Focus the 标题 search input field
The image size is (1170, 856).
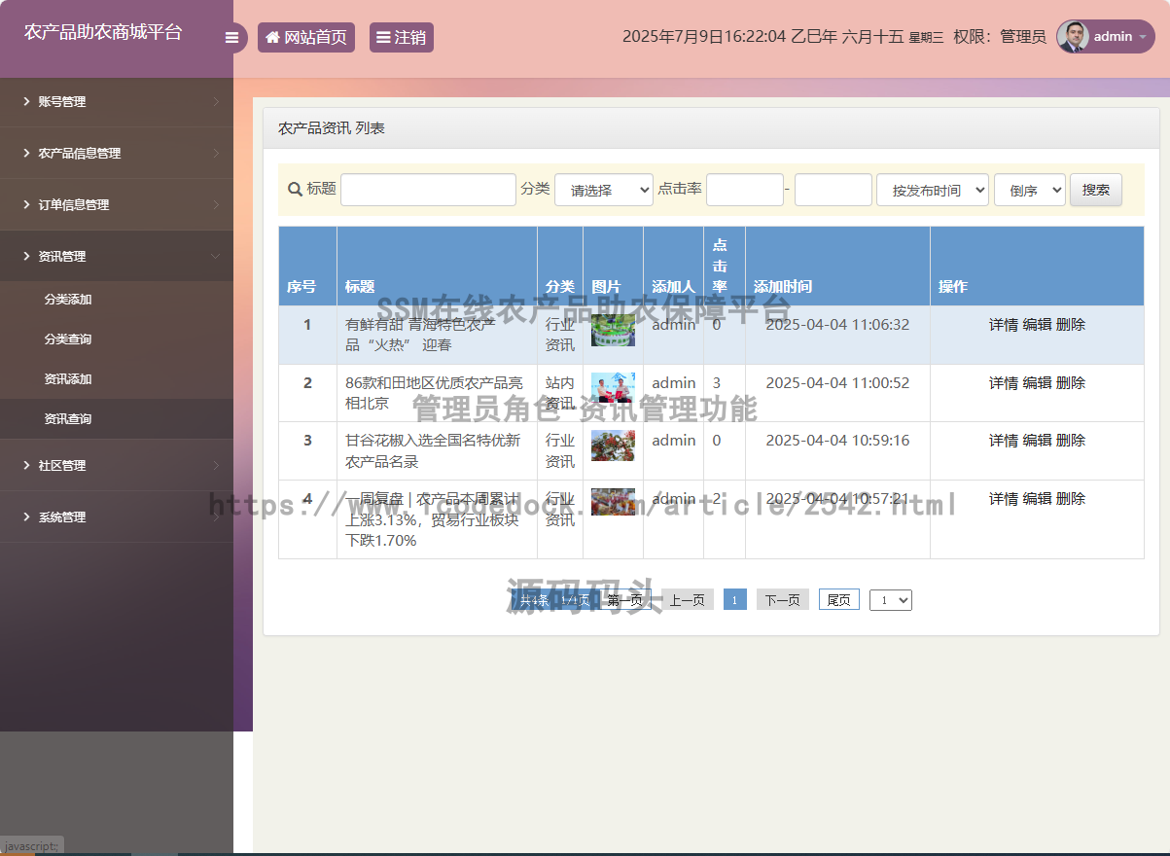pyautogui.click(x=428, y=190)
